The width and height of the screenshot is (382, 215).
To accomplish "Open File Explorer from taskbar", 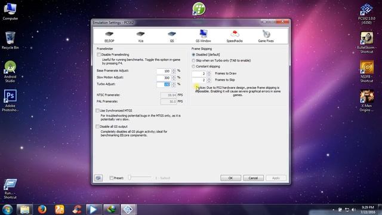I will (24, 210).
